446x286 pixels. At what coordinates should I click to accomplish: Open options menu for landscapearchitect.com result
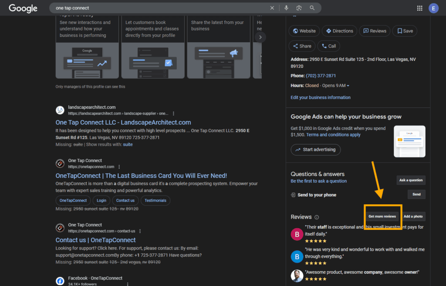(x=173, y=113)
